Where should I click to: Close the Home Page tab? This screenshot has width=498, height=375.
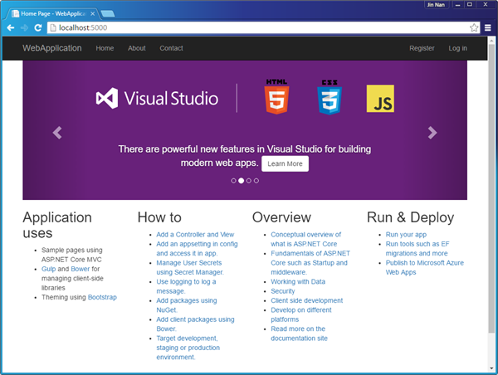[x=92, y=13]
